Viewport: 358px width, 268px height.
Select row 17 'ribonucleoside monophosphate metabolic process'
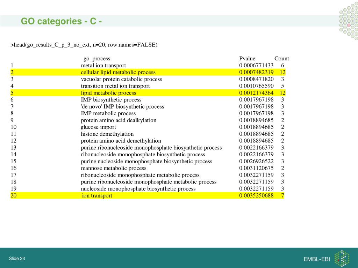pyautogui.click(x=140, y=175)
